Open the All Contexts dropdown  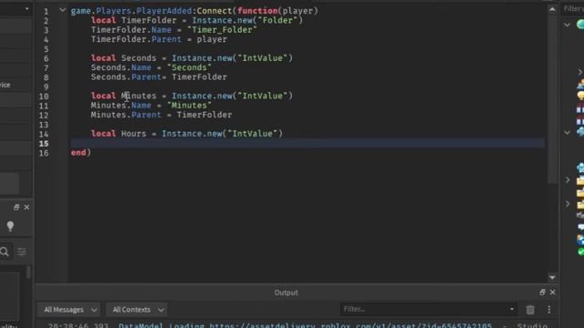pyautogui.click(x=137, y=310)
